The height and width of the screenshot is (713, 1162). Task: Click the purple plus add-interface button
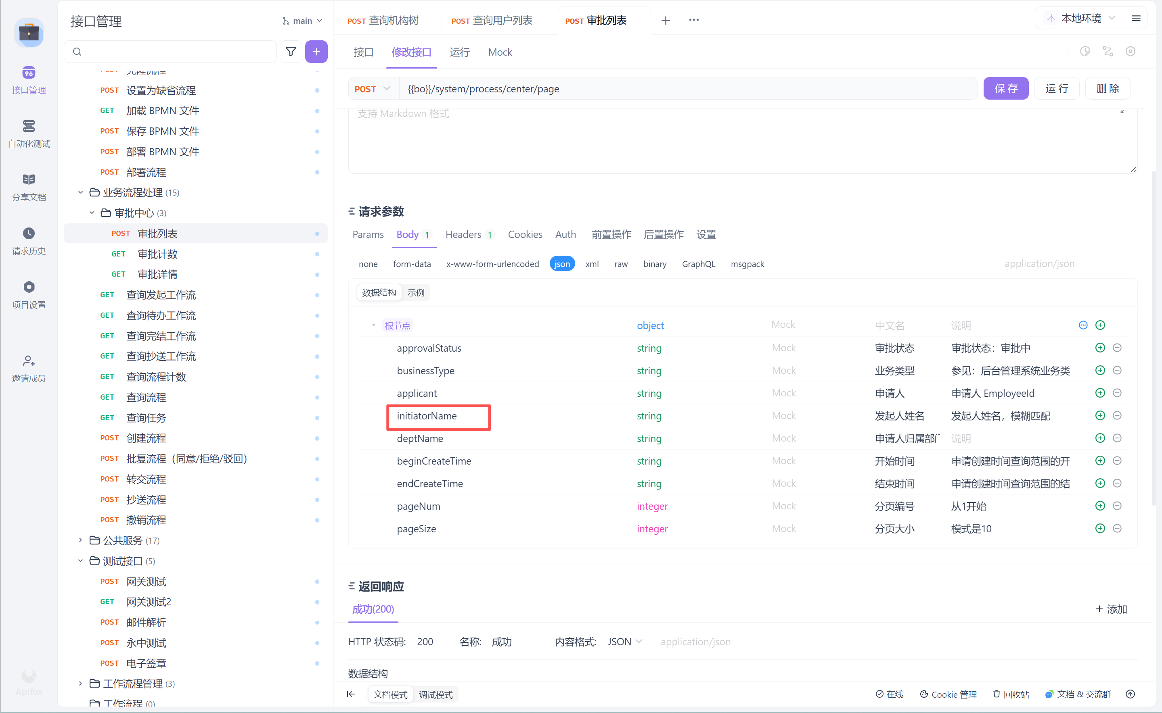click(x=316, y=51)
